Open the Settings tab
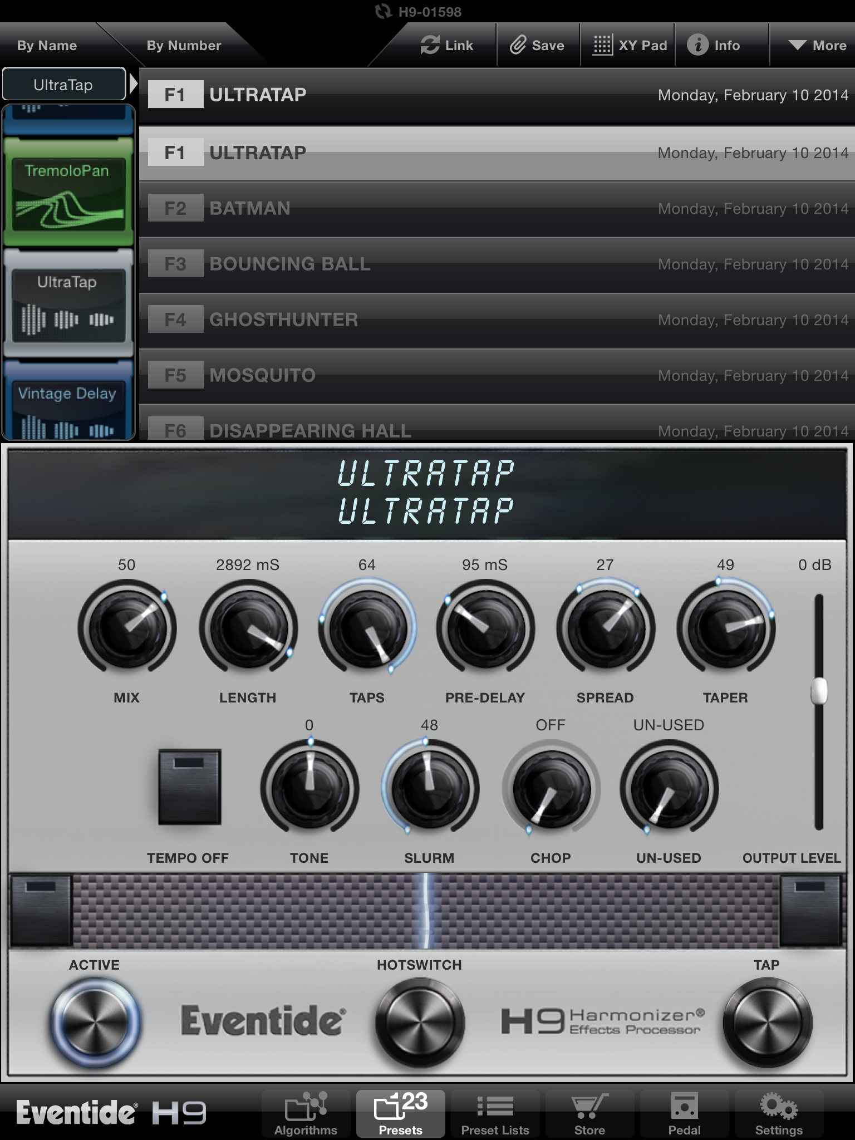 tap(779, 1113)
